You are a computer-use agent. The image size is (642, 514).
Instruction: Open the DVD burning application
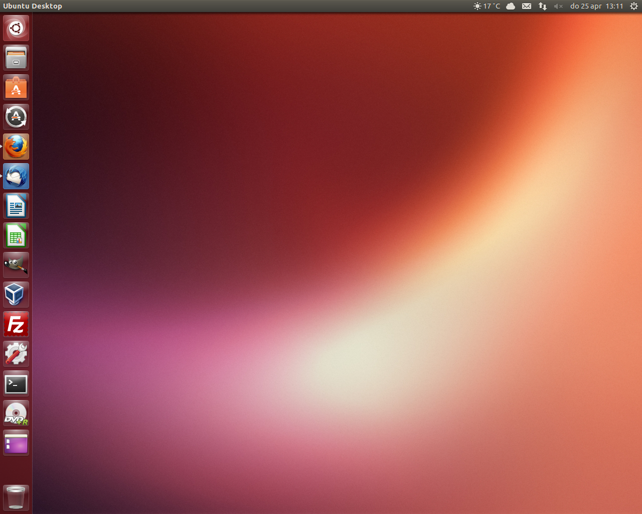click(16, 413)
